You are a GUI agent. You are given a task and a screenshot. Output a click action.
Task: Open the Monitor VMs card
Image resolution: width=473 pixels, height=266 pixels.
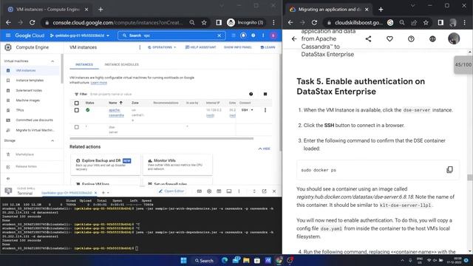[x=177, y=164]
